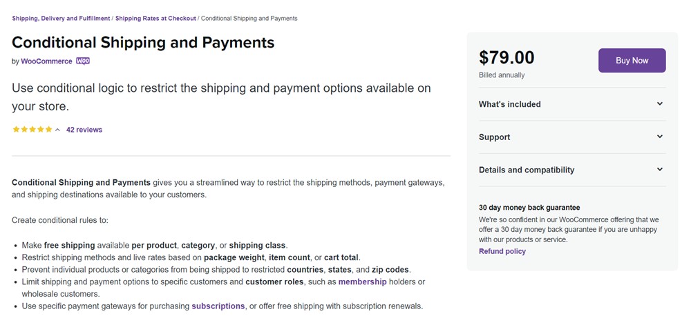Click the Woo logo badge

pyautogui.click(x=83, y=61)
